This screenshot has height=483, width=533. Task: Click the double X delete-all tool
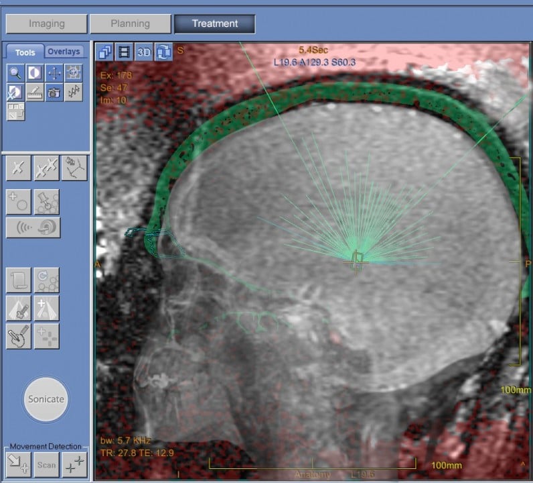click(47, 168)
